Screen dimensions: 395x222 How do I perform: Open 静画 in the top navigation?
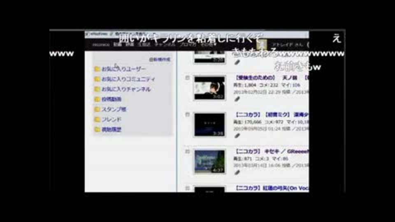coord(130,44)
